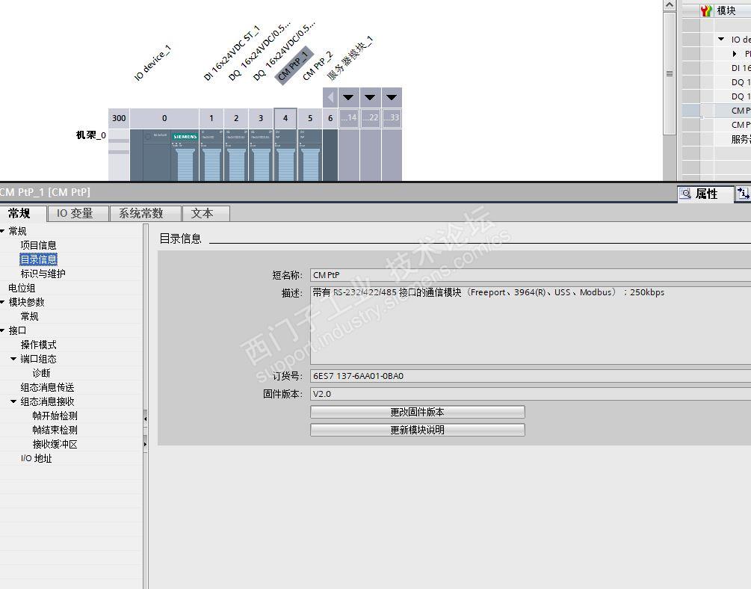Select I/O 地址 item
Image resolution: width=751 pixels, height=589 pixels.
(x=36, y=458)
